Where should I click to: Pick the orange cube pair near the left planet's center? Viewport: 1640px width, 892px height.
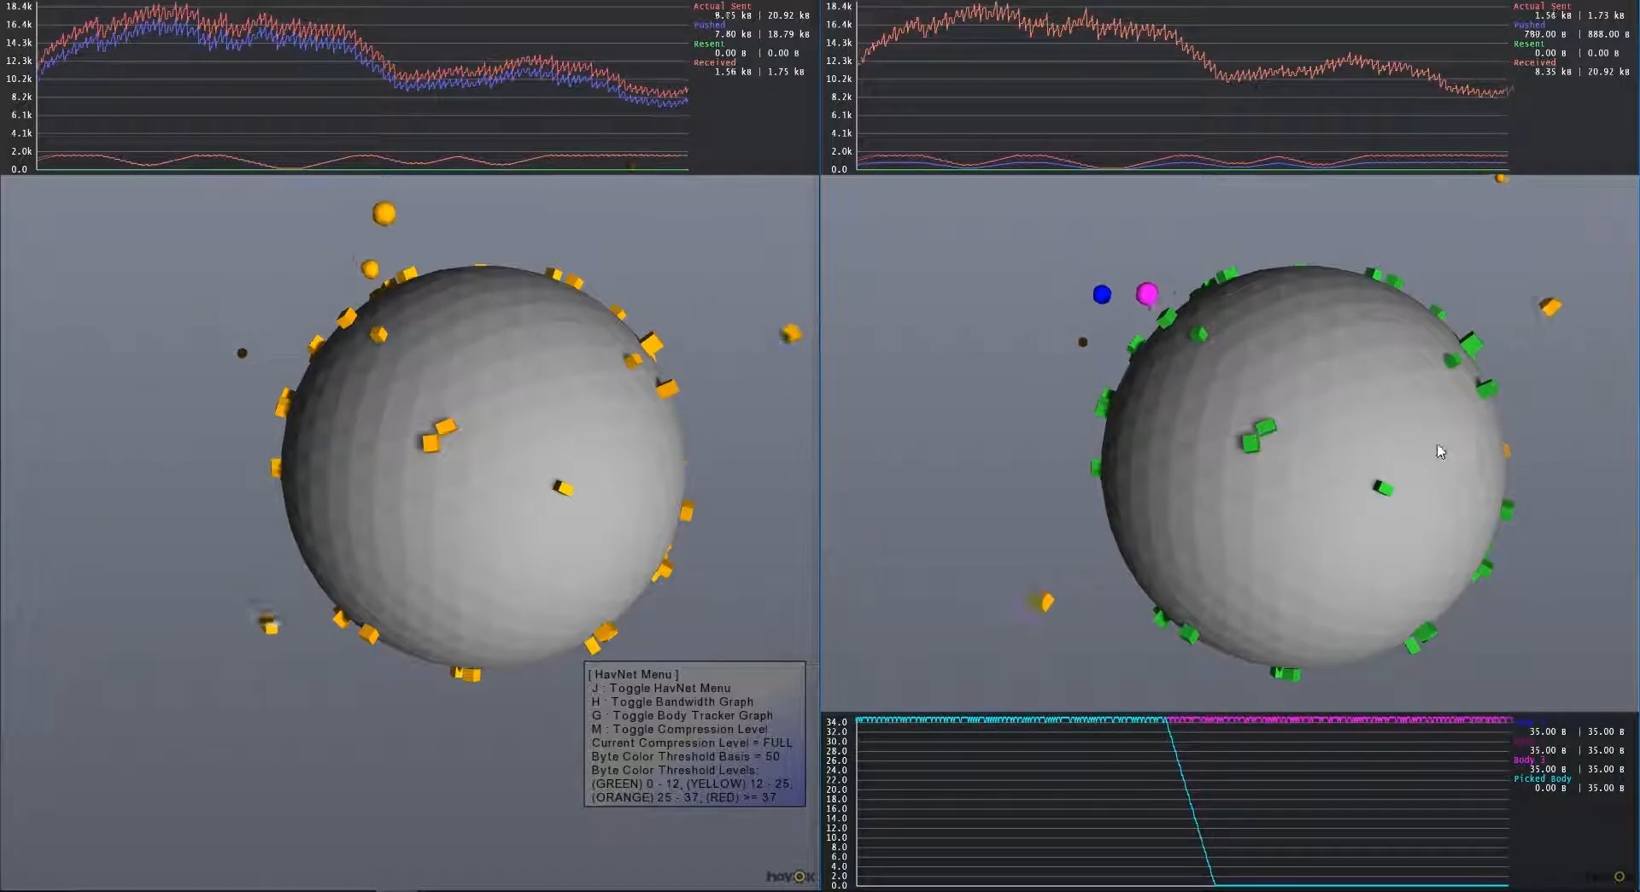(438, 435)
